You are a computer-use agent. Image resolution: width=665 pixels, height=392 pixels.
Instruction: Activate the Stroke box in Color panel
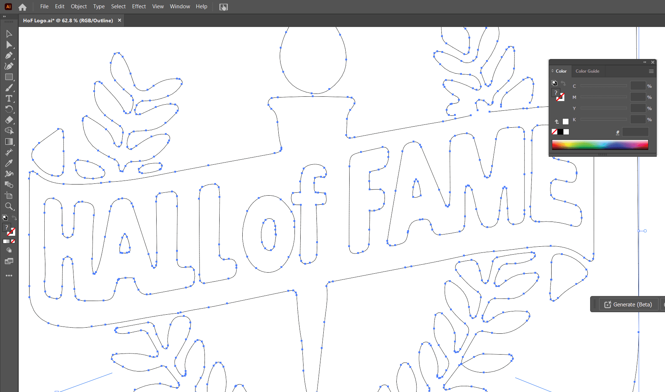pyautogui.click(x=561, y=97)
